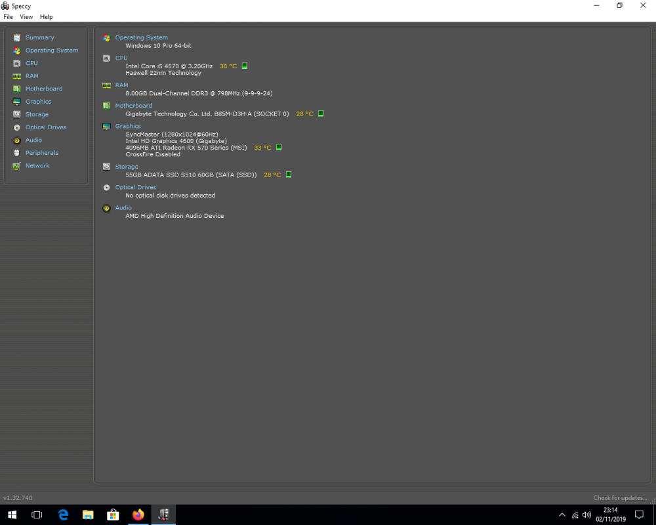The width and height of the screenshot is (656, 525).
Task: Open the File menu
Action: (8, 17)
